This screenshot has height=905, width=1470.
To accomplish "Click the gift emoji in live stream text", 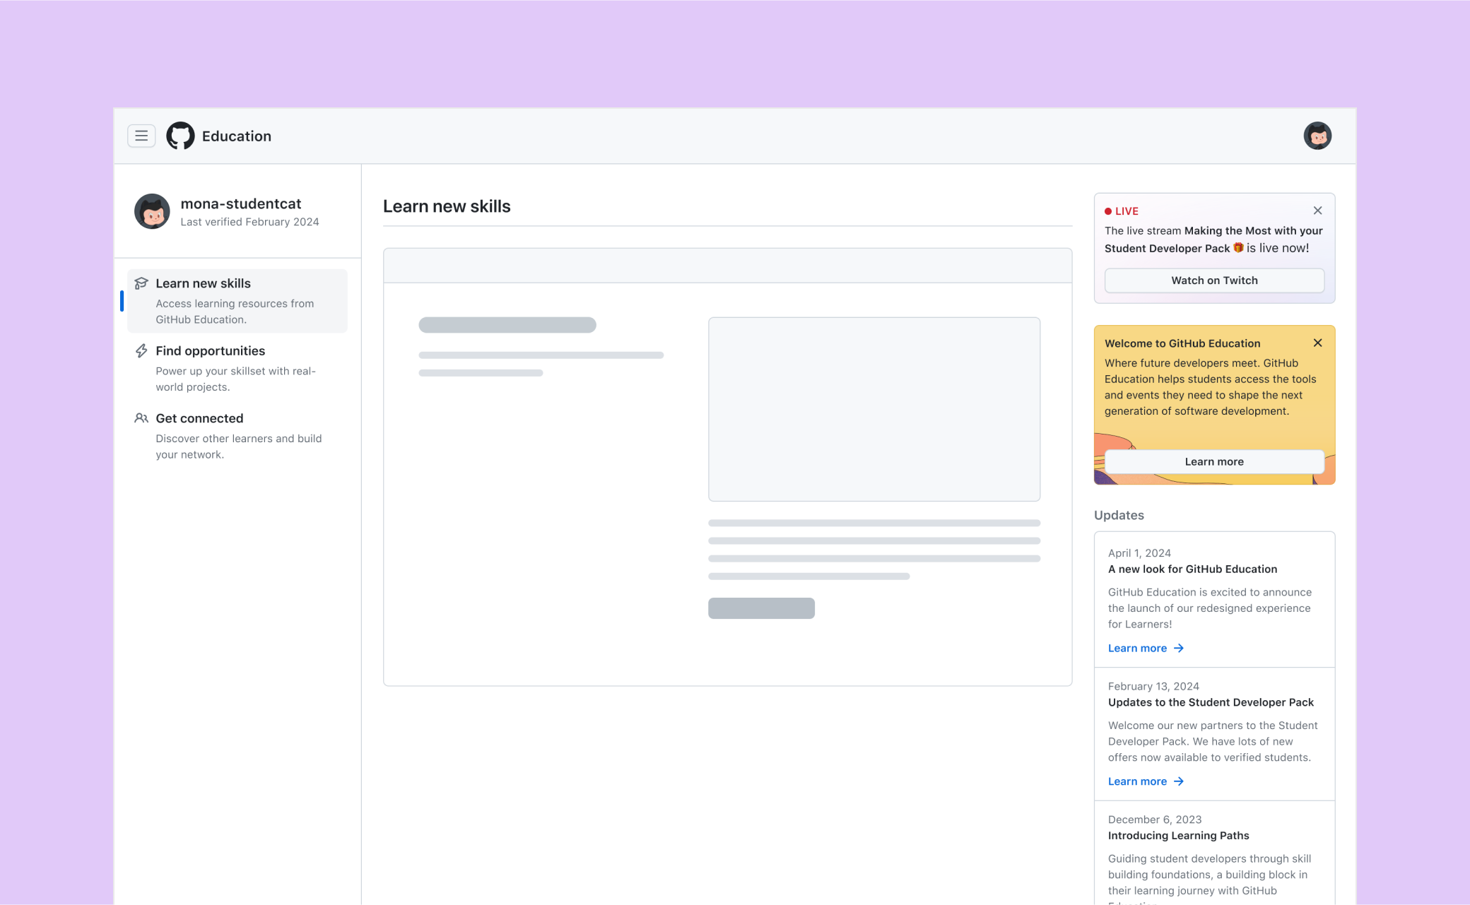I will pyautogui.click(x=1238, y=248).
